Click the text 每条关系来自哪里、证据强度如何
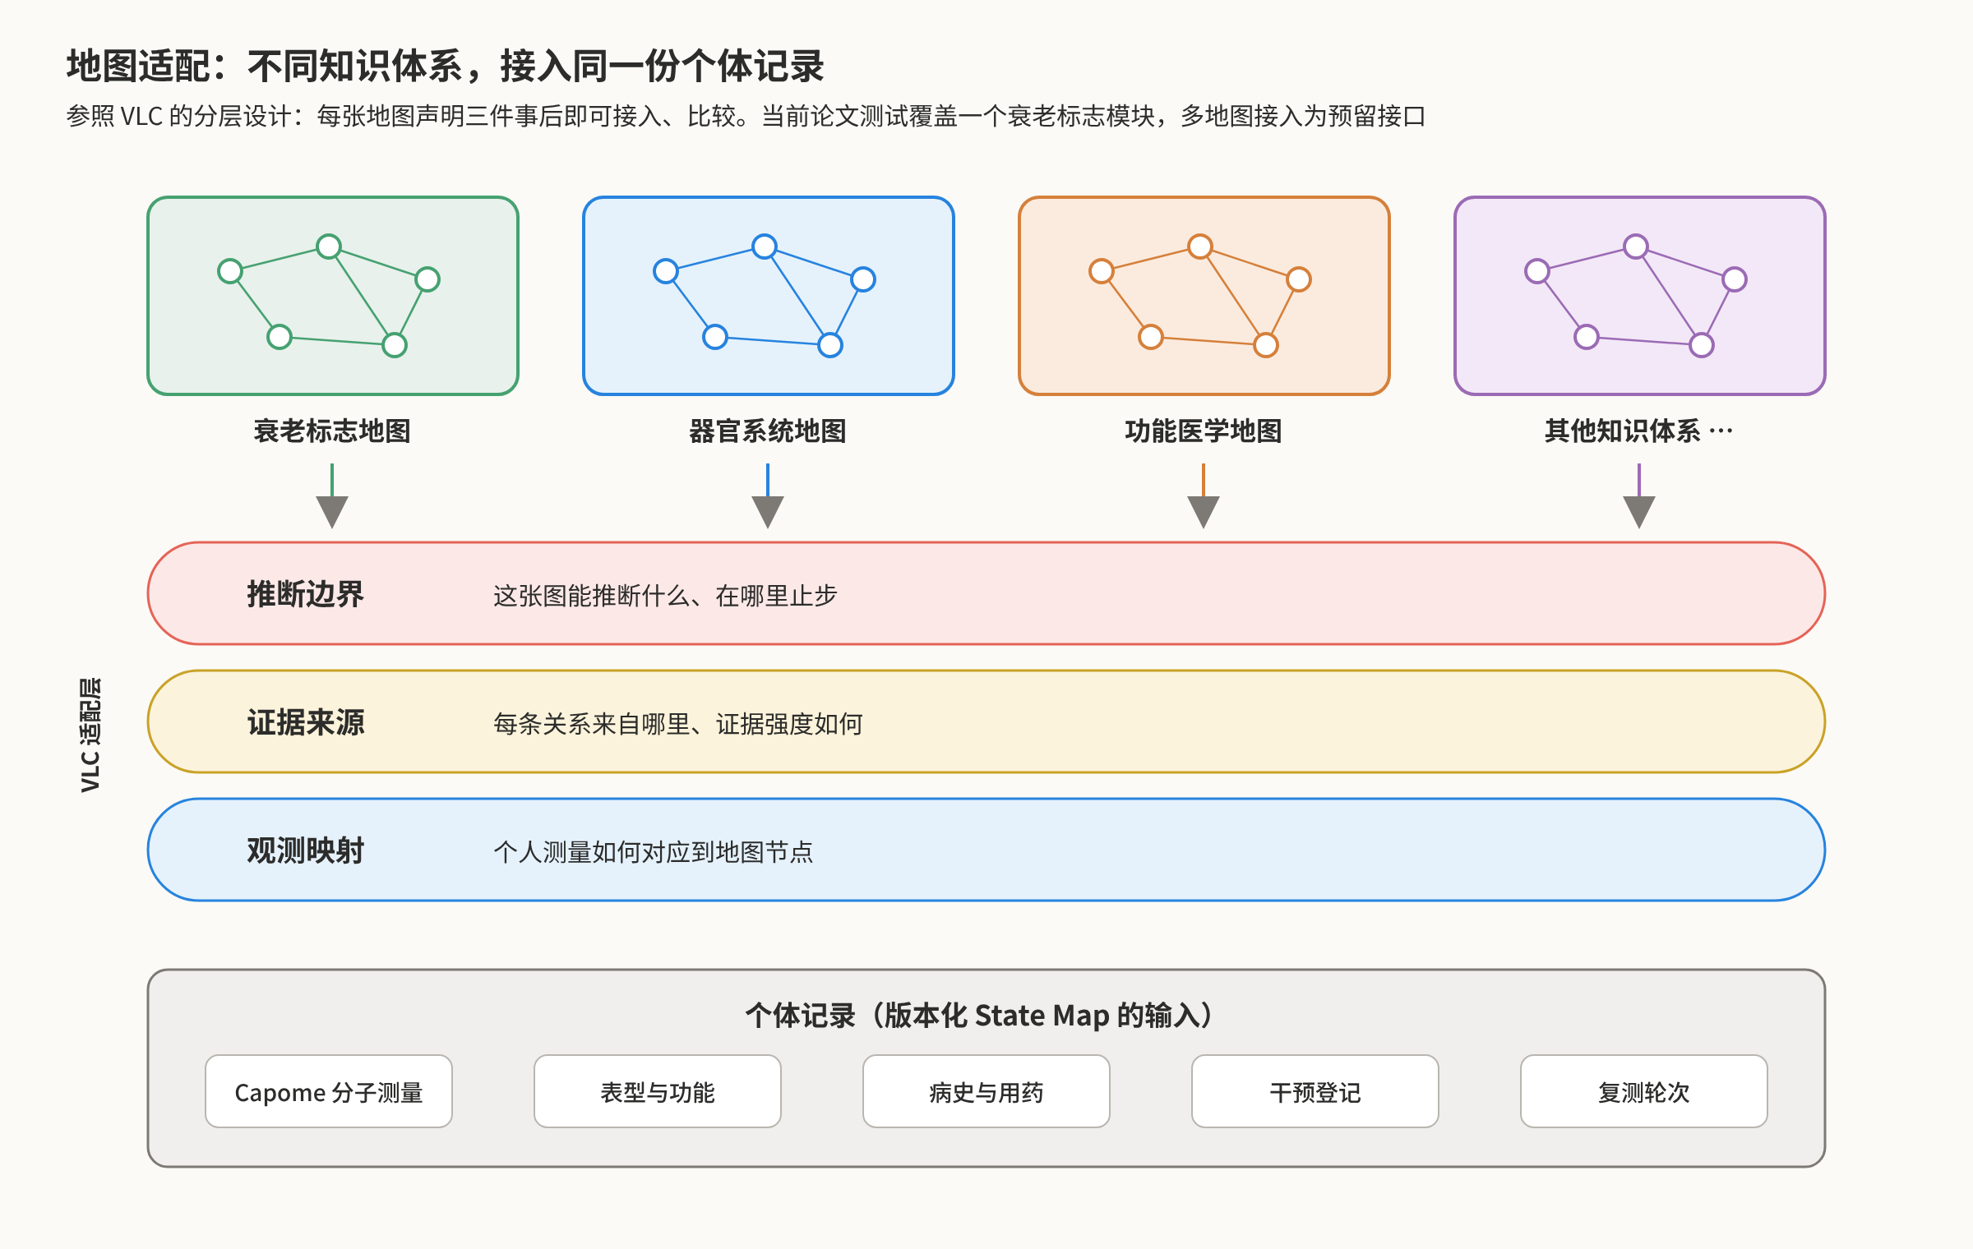1973x1249 pixels. coord(677,723)
